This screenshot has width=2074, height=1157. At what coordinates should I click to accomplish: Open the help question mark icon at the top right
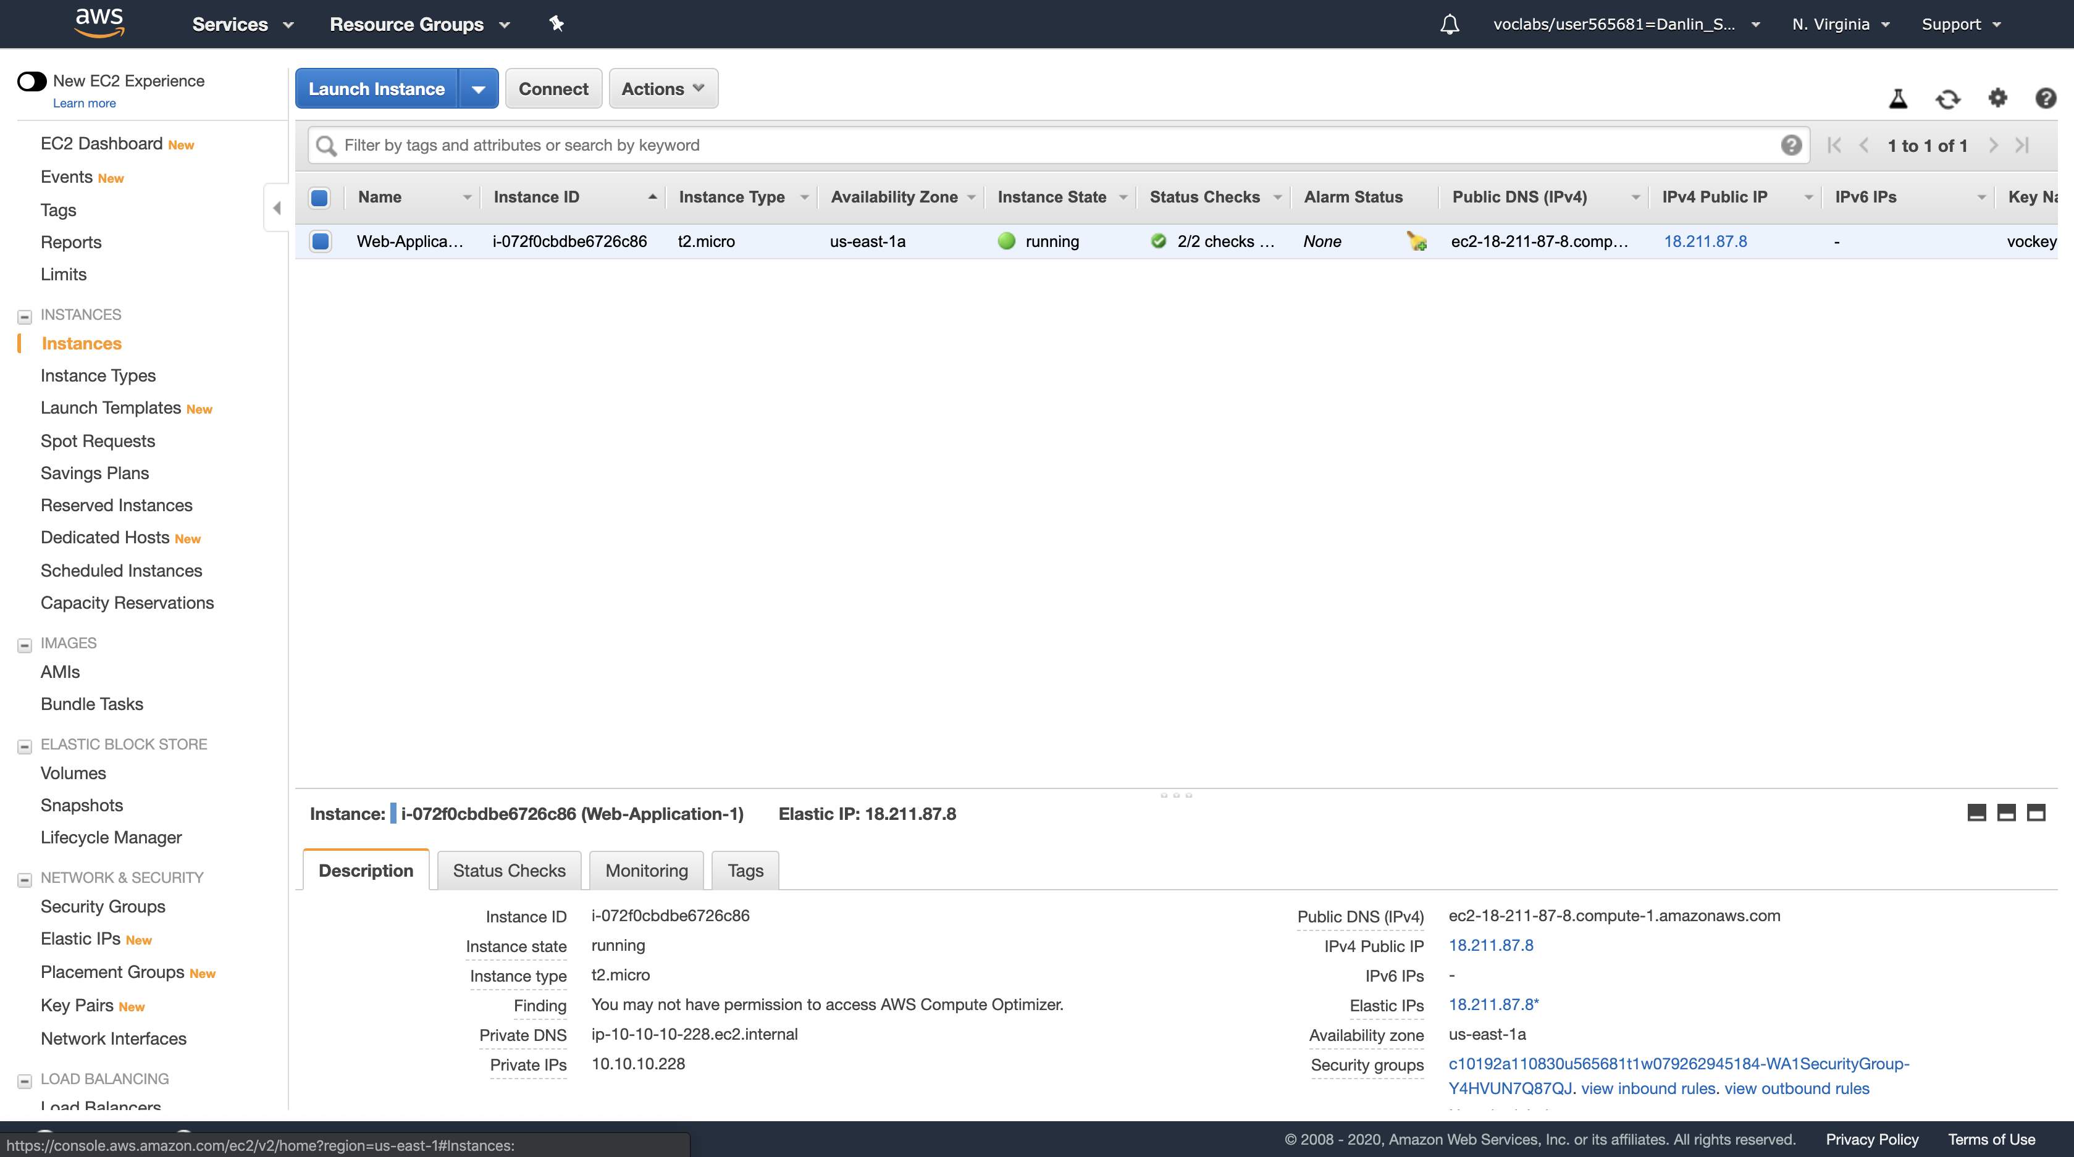pos(2045,98)
